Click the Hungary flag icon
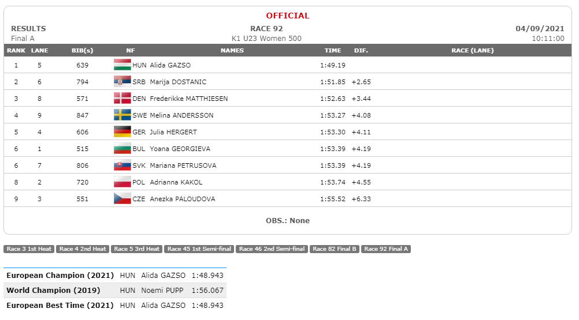 (123, 65)
